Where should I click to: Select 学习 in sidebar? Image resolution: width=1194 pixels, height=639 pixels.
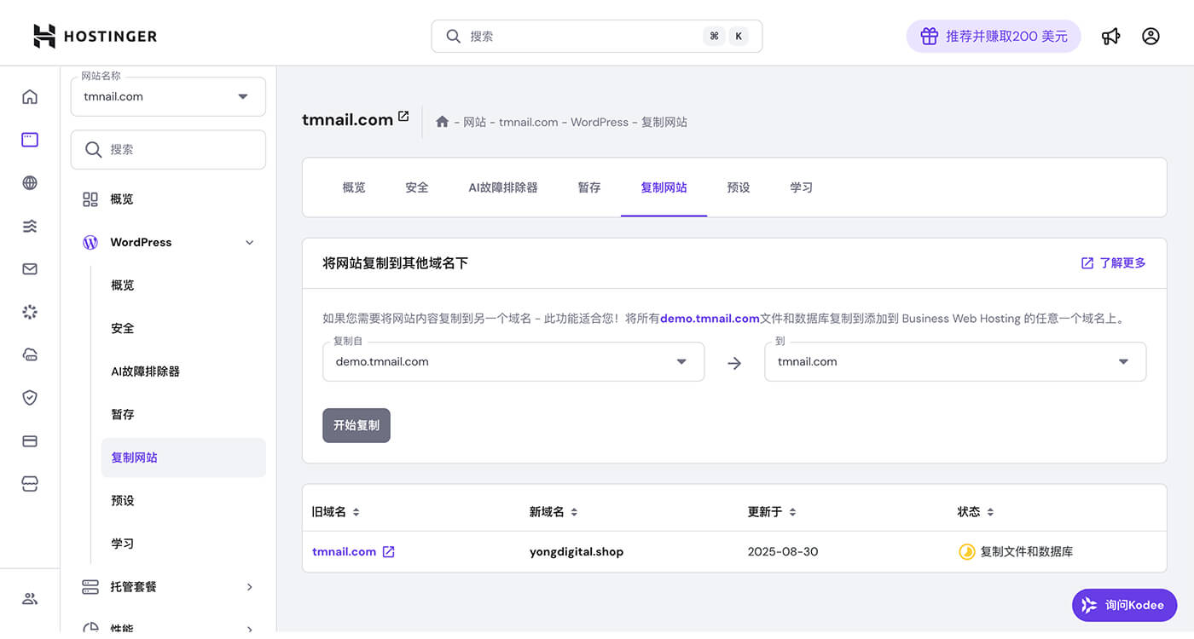click(x=123, y=544)
